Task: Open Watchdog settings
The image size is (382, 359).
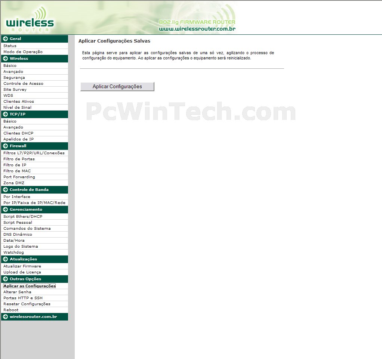Action: 13,253
